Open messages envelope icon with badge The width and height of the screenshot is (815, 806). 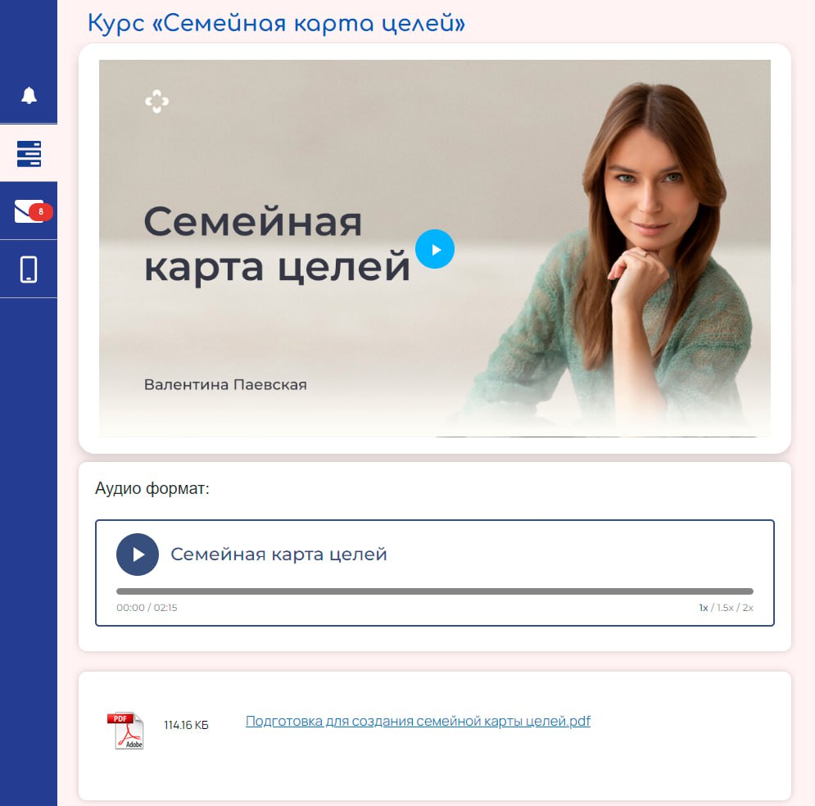tap(34, 211)
